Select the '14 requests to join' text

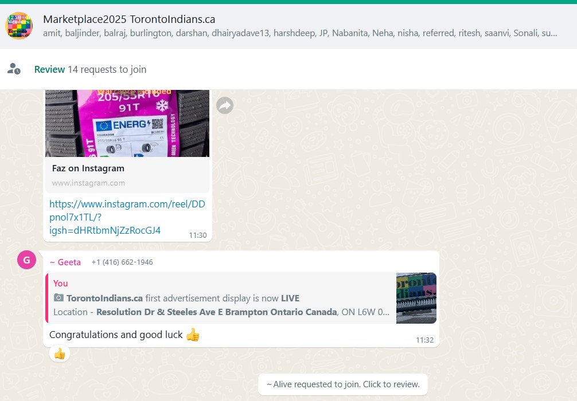coord(107,69)
